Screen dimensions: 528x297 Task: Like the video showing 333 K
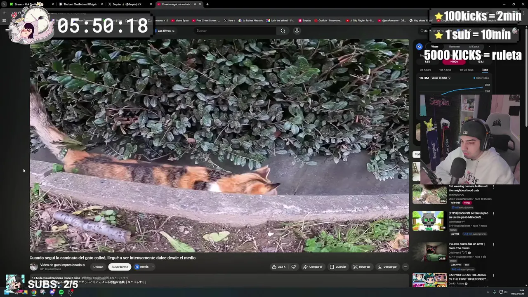tap(279, 267)
